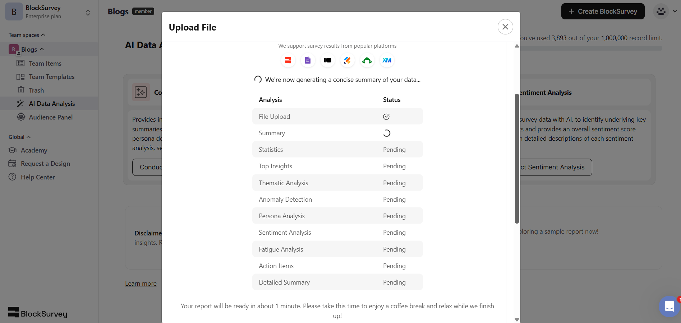Click the File Upload completed checkmark icon
The image size is (681, 323).
pyautogui.click(x=386, y=117)
